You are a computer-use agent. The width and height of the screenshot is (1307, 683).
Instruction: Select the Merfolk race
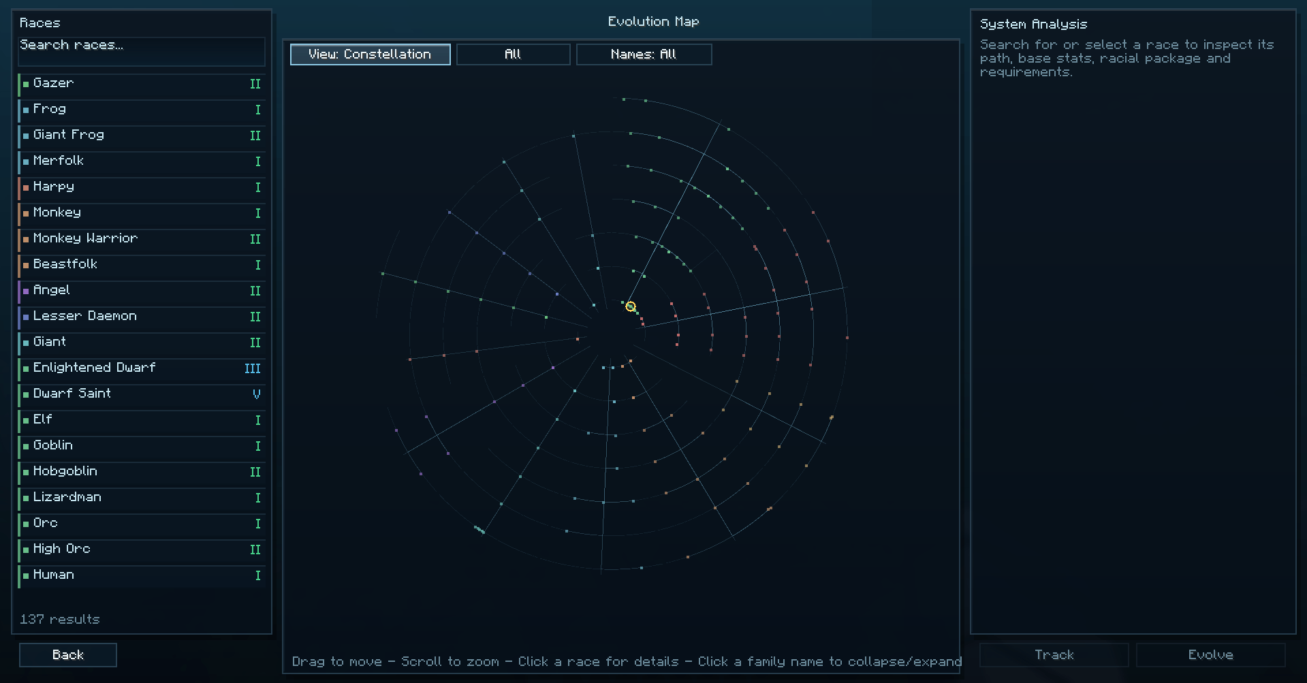point(142,161)
